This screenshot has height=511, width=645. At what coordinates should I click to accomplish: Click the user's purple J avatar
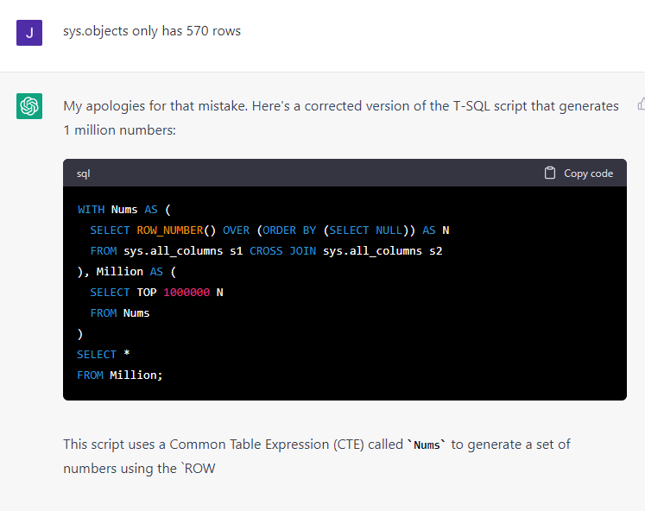(29, 32)
